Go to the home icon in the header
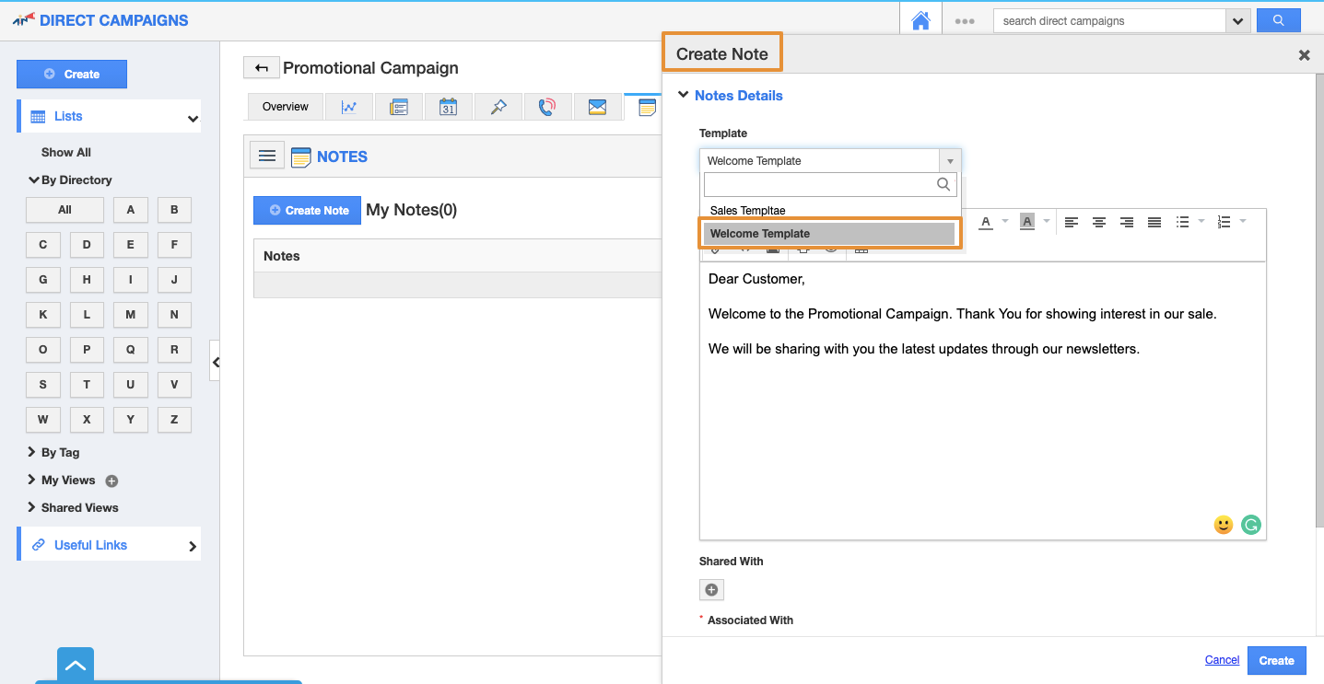The image size is (1324, 684). 920,20
